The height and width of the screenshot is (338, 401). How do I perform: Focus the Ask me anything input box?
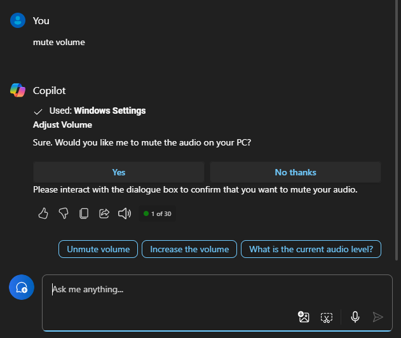217,302
